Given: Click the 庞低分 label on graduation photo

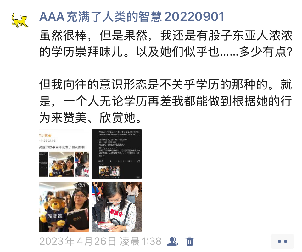Looking at the screenshot, I should 81,185.
